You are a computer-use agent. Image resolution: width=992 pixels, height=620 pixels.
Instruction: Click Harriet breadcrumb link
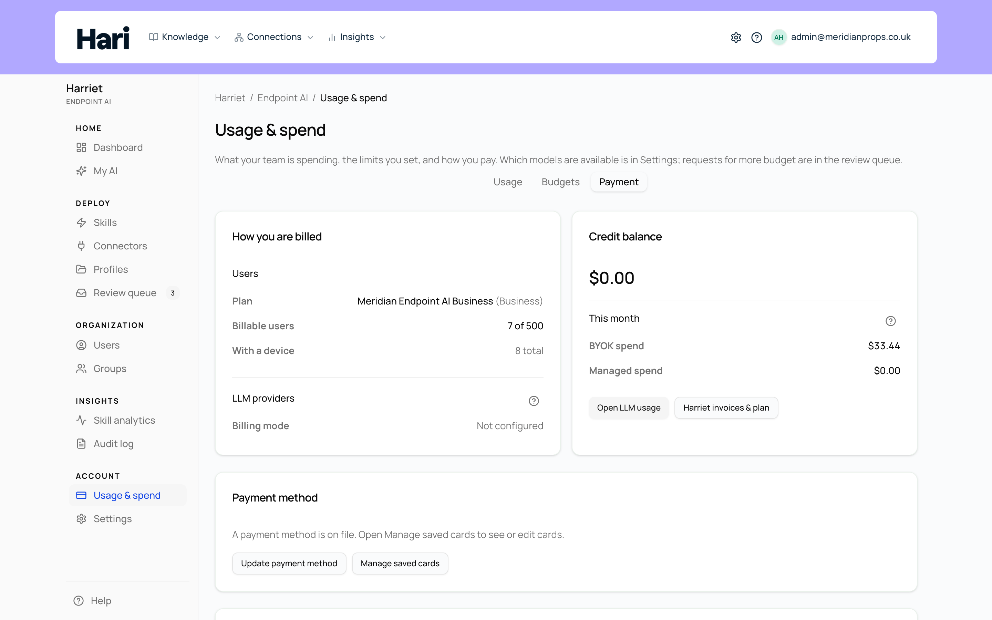click(230, 98)
